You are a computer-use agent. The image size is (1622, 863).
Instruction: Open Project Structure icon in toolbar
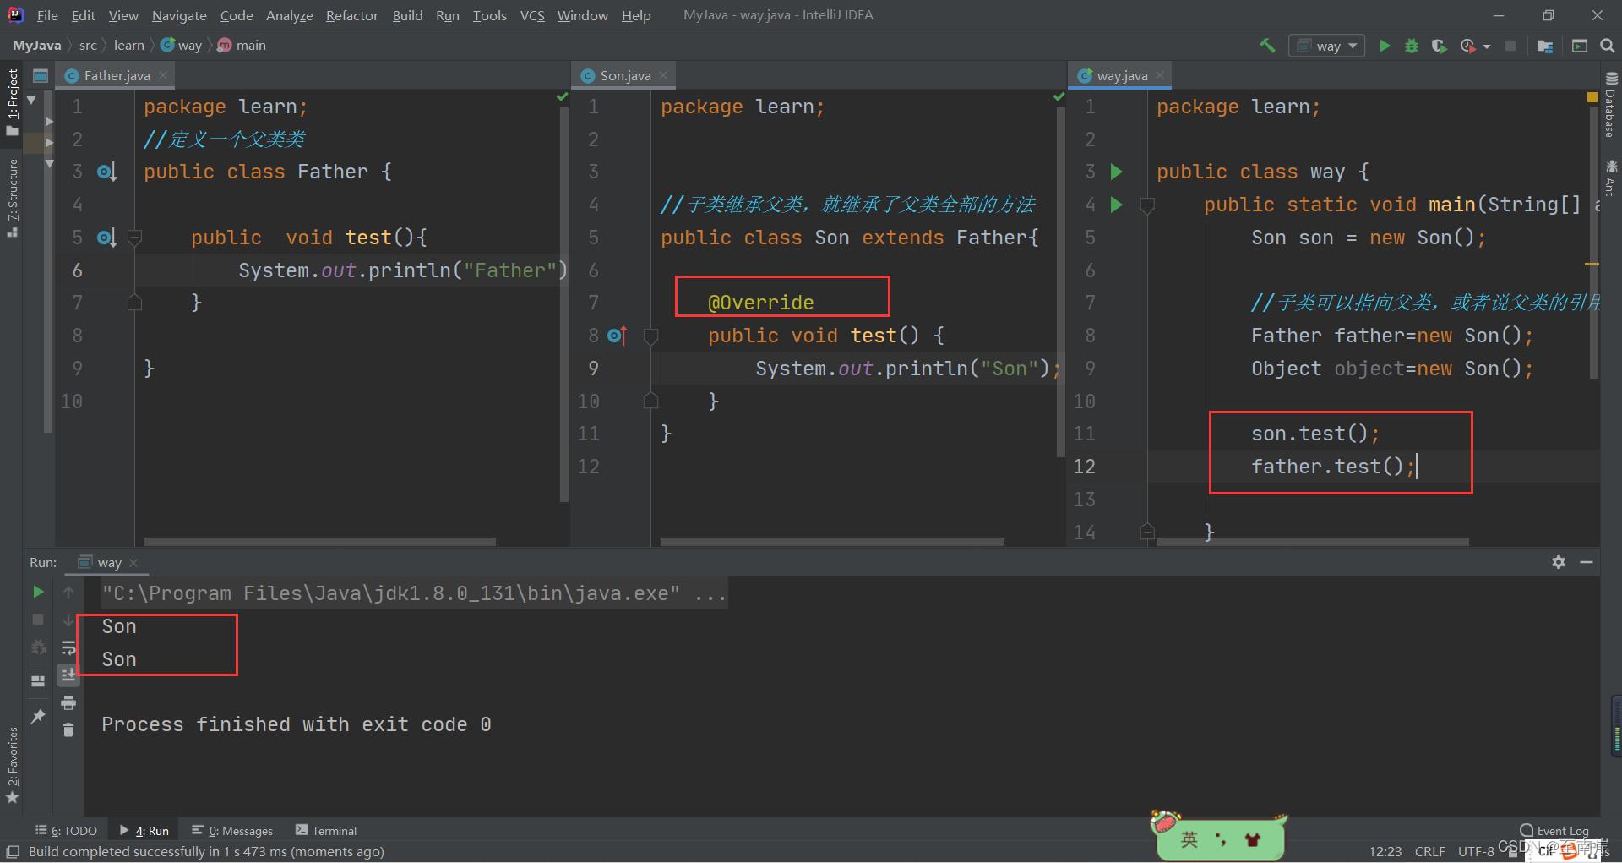(x=1545, y=46)
